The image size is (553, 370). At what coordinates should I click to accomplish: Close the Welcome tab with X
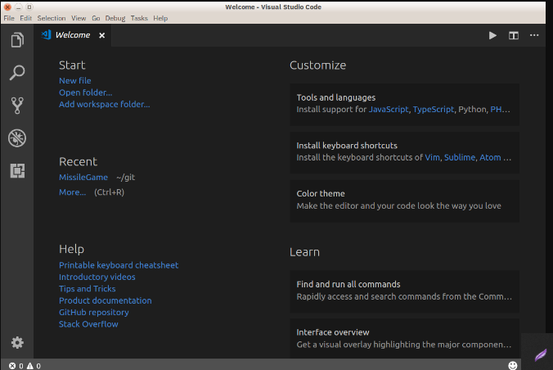tap(102, 35)
